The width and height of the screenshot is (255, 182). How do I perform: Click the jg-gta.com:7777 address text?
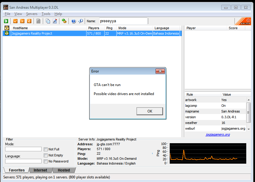[108, 144]
